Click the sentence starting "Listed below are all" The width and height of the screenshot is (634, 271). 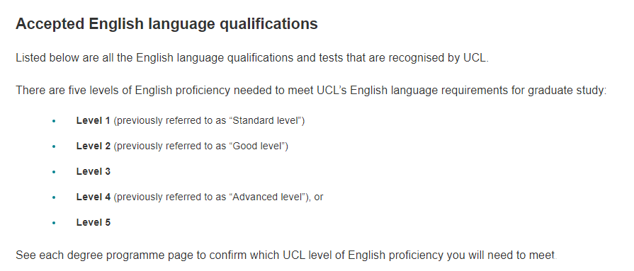coord(252,58)
